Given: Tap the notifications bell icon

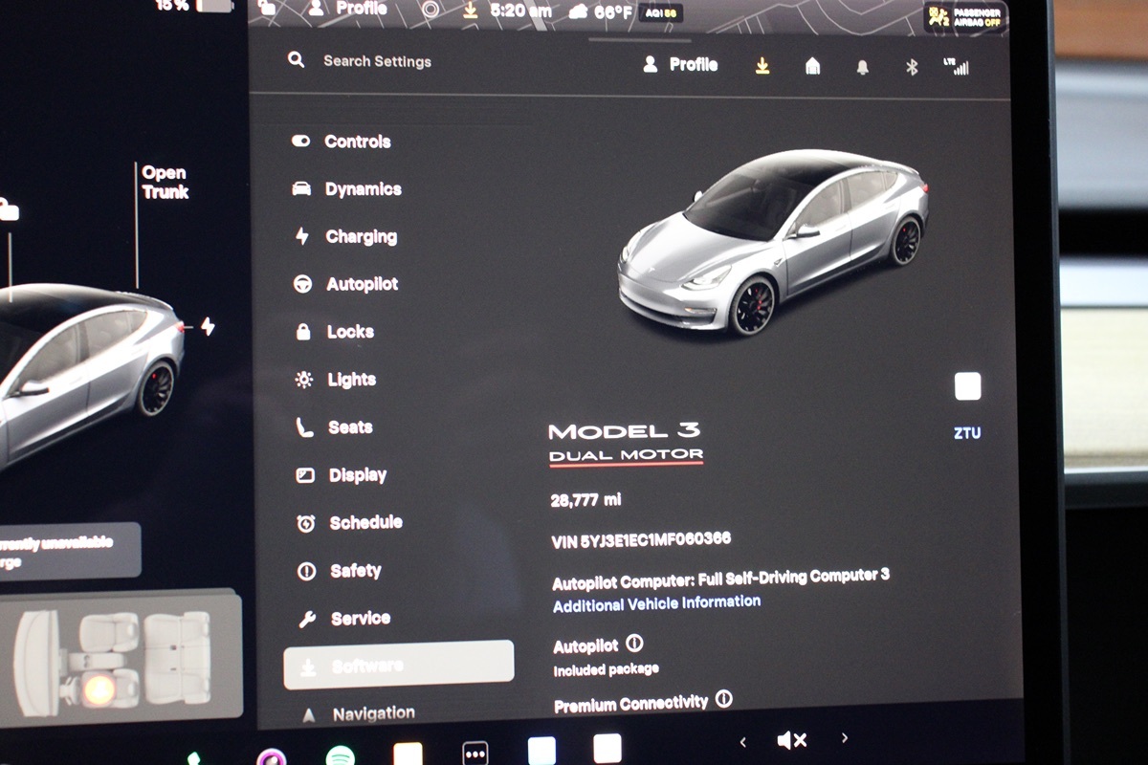Looking at the screenshot, I should (862, 67).
